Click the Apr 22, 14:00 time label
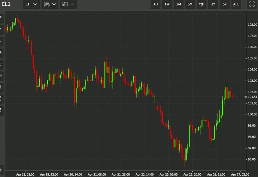 tap(145, 174)
